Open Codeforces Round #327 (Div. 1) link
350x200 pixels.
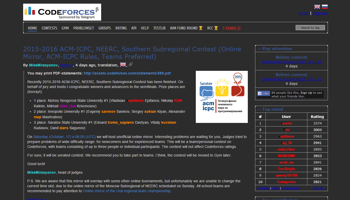tap(291, 62)
